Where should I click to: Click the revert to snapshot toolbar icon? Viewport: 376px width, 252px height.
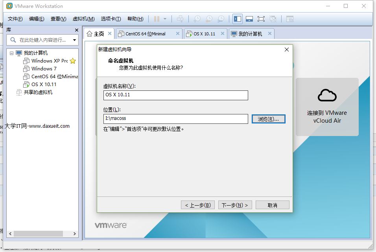tap(209, 19)
